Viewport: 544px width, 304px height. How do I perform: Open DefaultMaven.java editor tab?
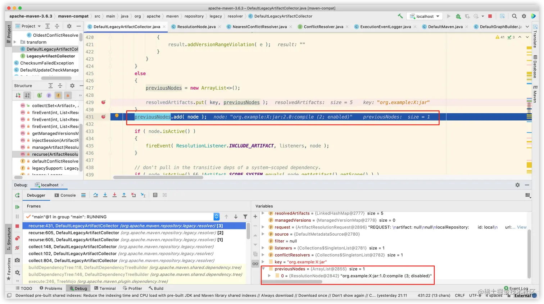click(445, 27)
